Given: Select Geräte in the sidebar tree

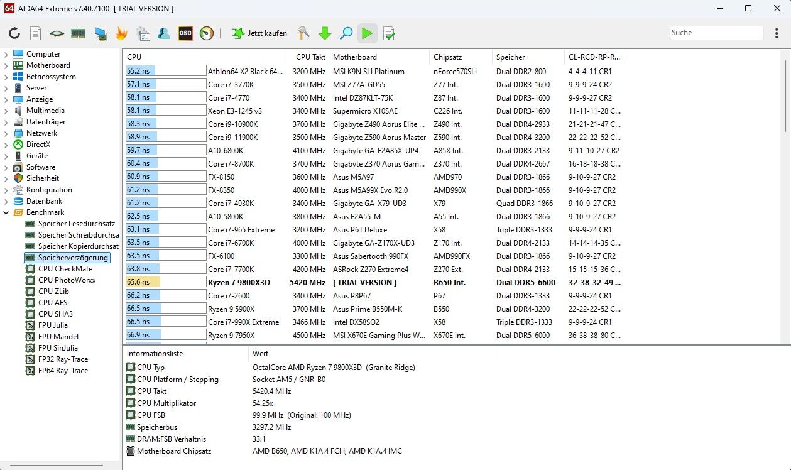Looking at the screenshot, I should [36, 156].
